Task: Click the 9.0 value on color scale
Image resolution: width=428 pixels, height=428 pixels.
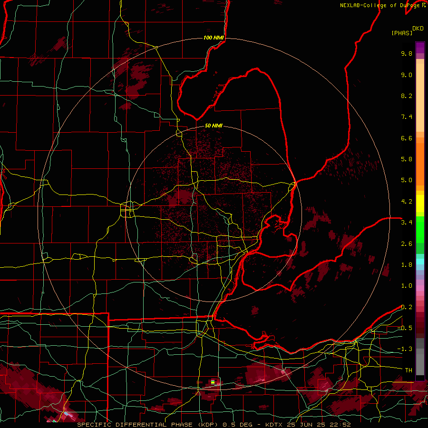Action: (407, 75)
